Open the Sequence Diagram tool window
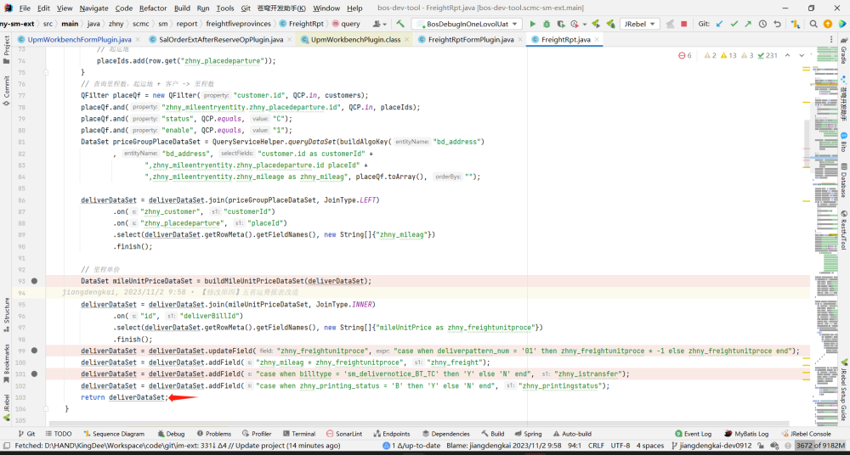850x455 pixels. 114,434
